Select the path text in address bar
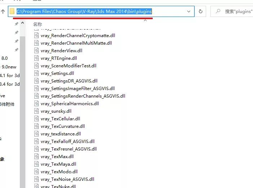Viewport: 253px width, 188px height. pos(84,12)
